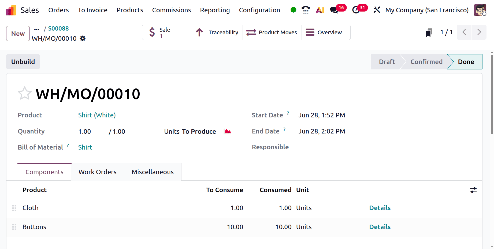Mark the order as favorite star

coord(25,94)
